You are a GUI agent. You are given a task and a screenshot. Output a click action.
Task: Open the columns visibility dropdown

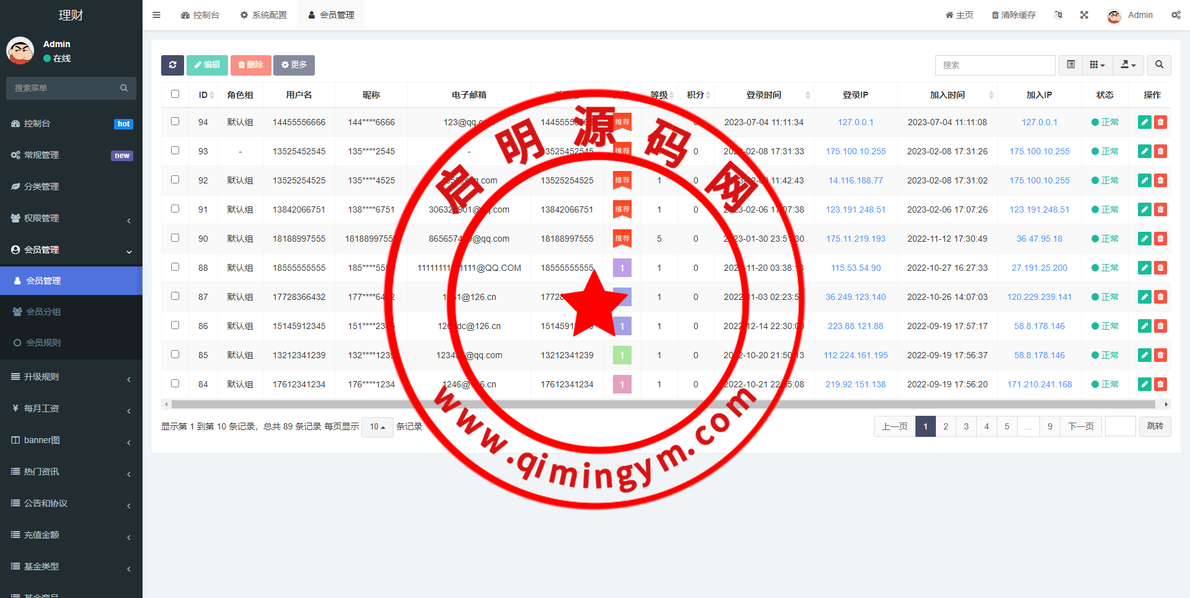pos(1097,65)
